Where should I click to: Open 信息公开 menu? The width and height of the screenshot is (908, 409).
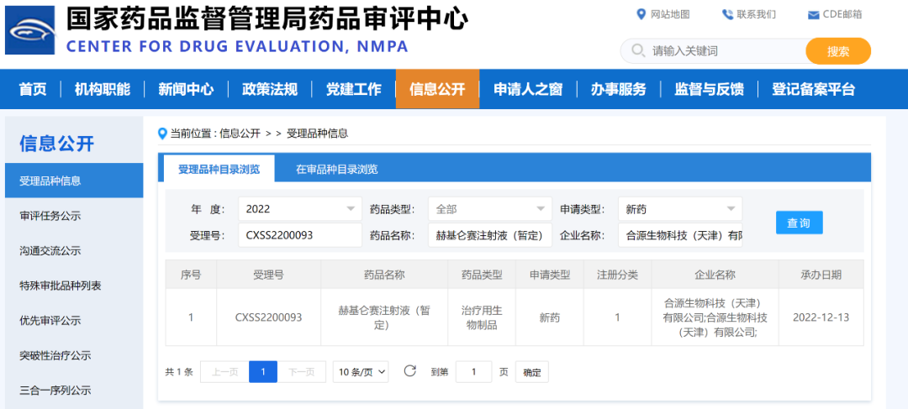pos(437,89)
